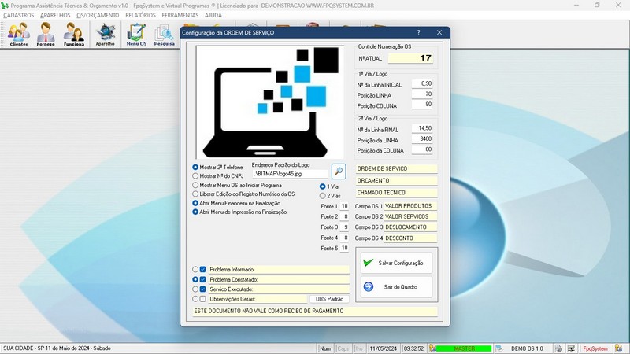Select the Aparelho toolbar icon
Image resolution: width=630 pixels, height=354 pixels.
pos(106,34)
